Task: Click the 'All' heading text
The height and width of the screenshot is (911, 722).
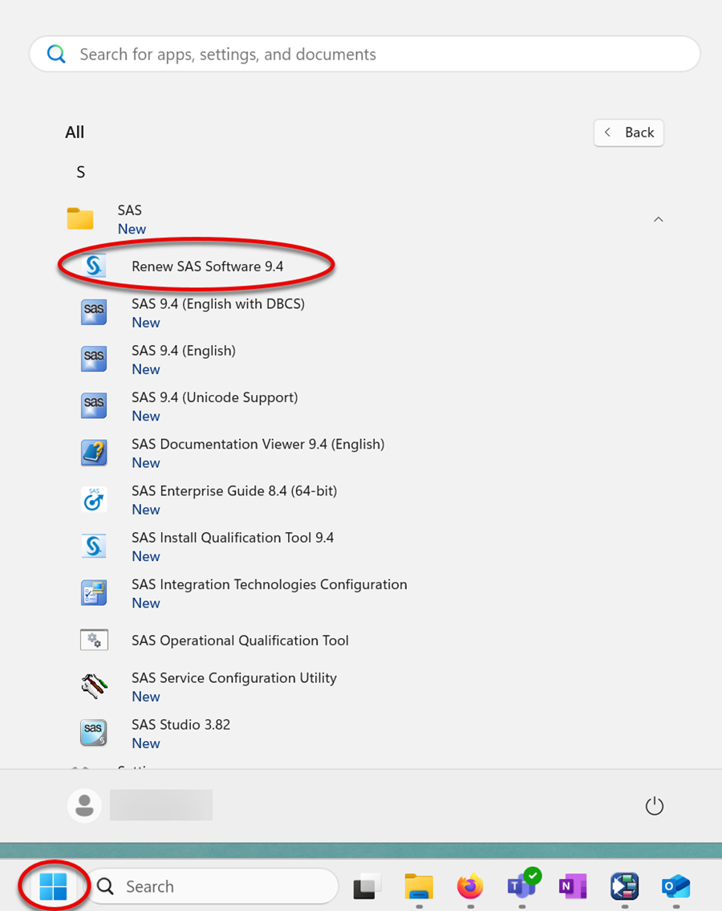Action: [75, 132]
